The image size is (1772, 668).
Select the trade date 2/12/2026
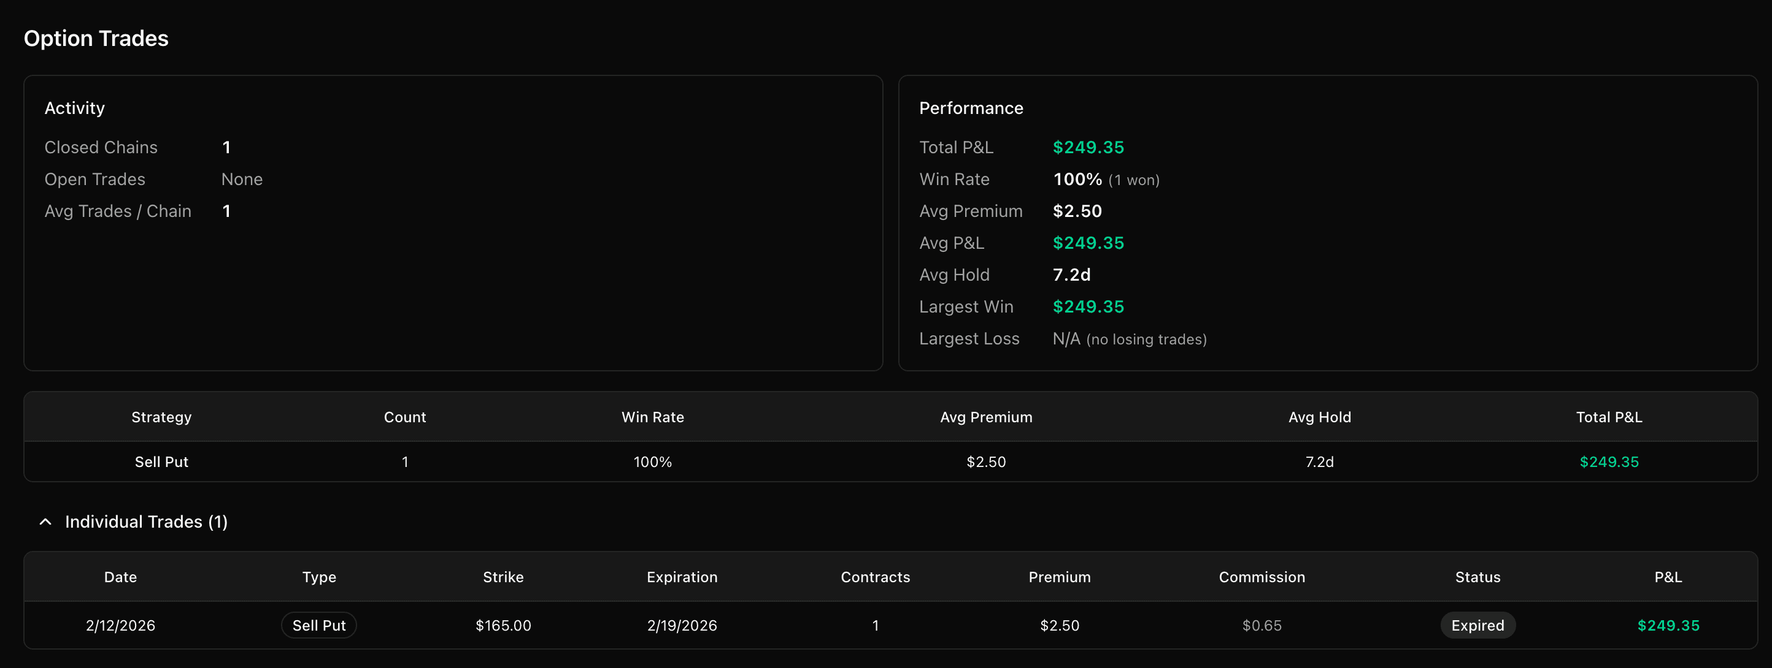point(120,625)
